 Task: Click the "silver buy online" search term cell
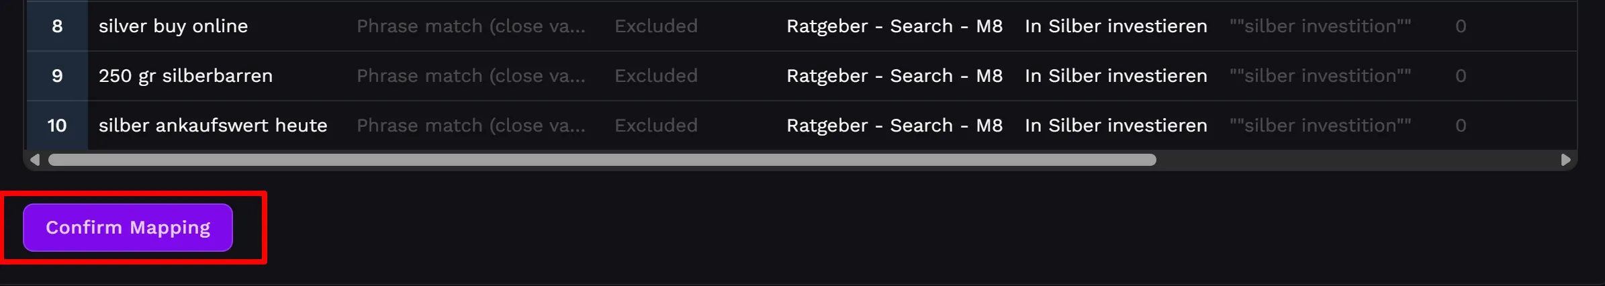coord(173,26)
